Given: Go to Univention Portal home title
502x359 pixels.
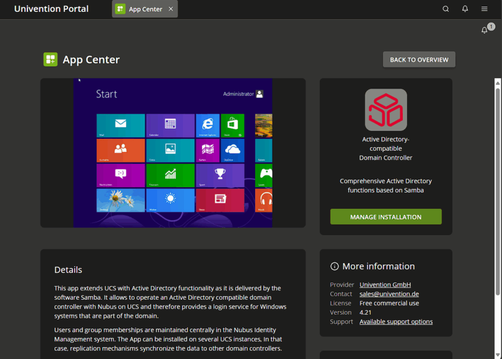Looking at the screenshot, I should pyautogui.click(x=51, y=9).
